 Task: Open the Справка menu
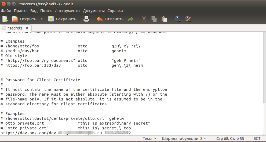pos(115,11)
